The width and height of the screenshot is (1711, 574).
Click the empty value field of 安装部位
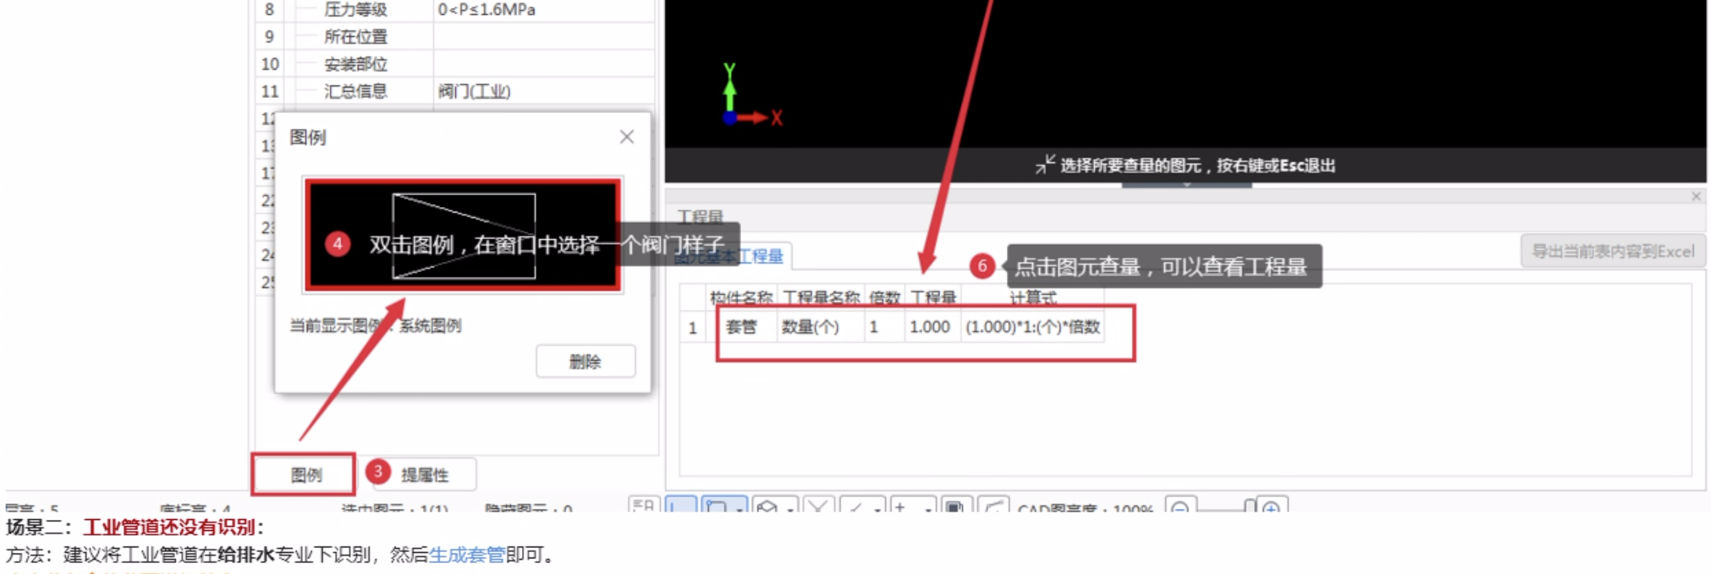coord(543,64)
